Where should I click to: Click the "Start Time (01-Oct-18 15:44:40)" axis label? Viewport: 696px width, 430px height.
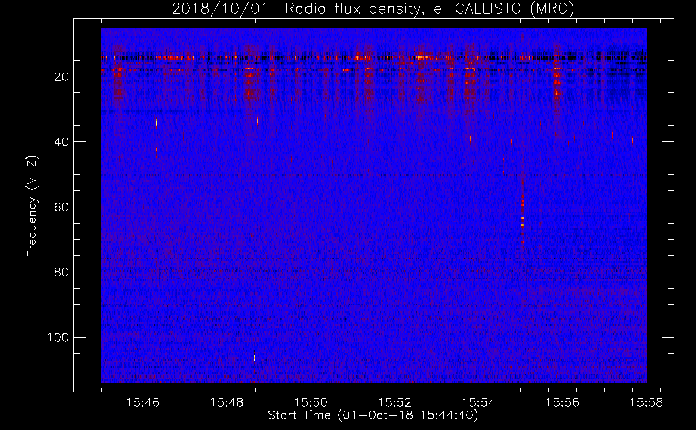click(x=373, y=415)
